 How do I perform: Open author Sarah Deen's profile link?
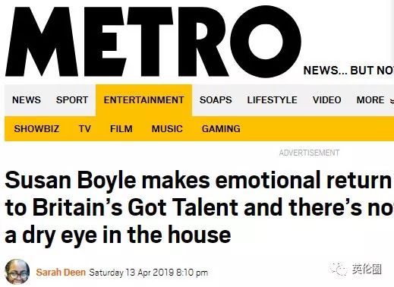pyautogui.click(x=61, y=273)
